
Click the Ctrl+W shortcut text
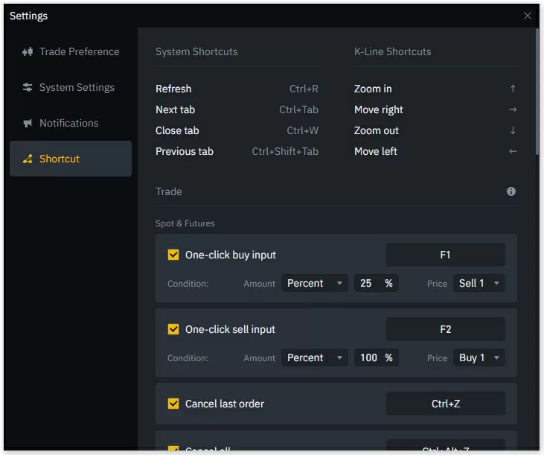(303, 130)
